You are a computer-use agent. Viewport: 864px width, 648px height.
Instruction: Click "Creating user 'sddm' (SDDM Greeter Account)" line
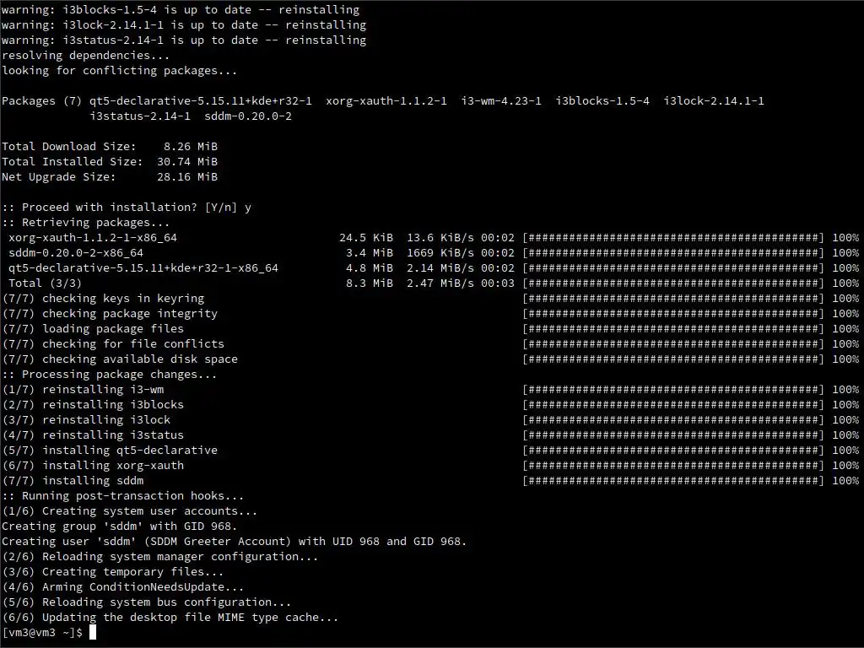click(x=235, y=541)
